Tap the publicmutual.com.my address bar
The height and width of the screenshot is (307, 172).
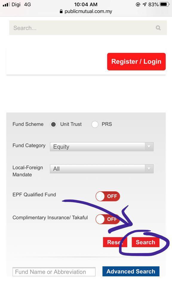tap(86, 11)
